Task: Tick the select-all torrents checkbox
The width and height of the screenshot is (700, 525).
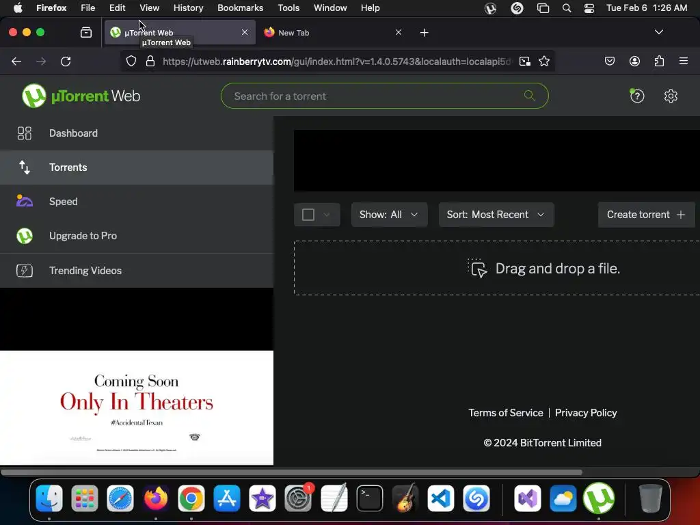Action: pyautogui.click(x=308, y=215)
